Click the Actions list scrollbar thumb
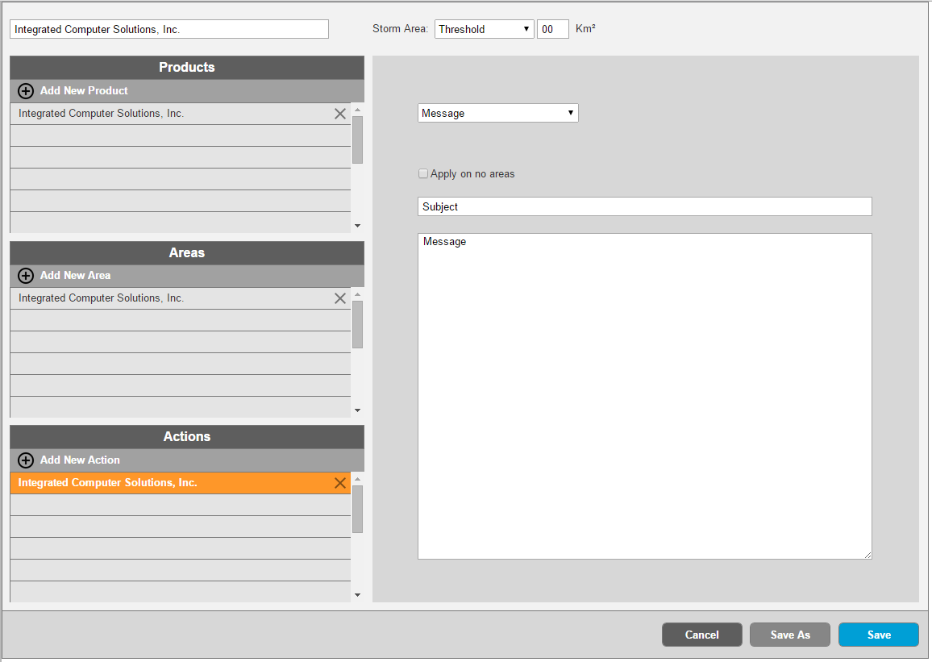Image resolution: width=932 pixels, height=662 pixels. tap(357, 510)
